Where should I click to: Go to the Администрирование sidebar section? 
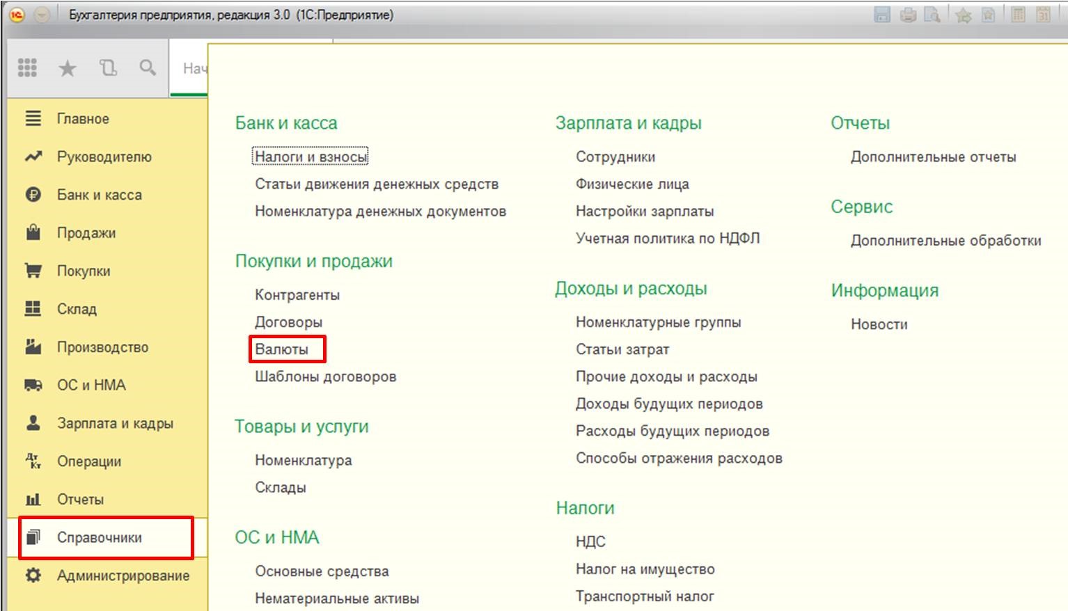tap(123, 576)
